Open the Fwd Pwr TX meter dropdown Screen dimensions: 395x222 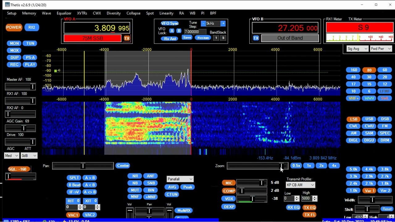click(381, 49)
